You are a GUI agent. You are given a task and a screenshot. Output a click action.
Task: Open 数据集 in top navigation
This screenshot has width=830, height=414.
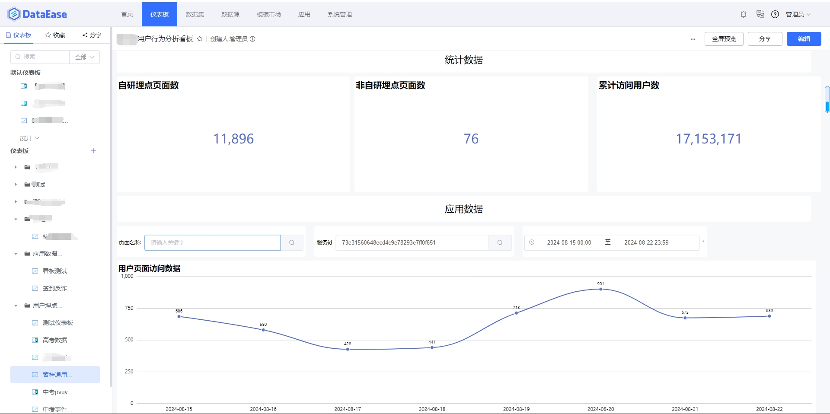point(195,14)
